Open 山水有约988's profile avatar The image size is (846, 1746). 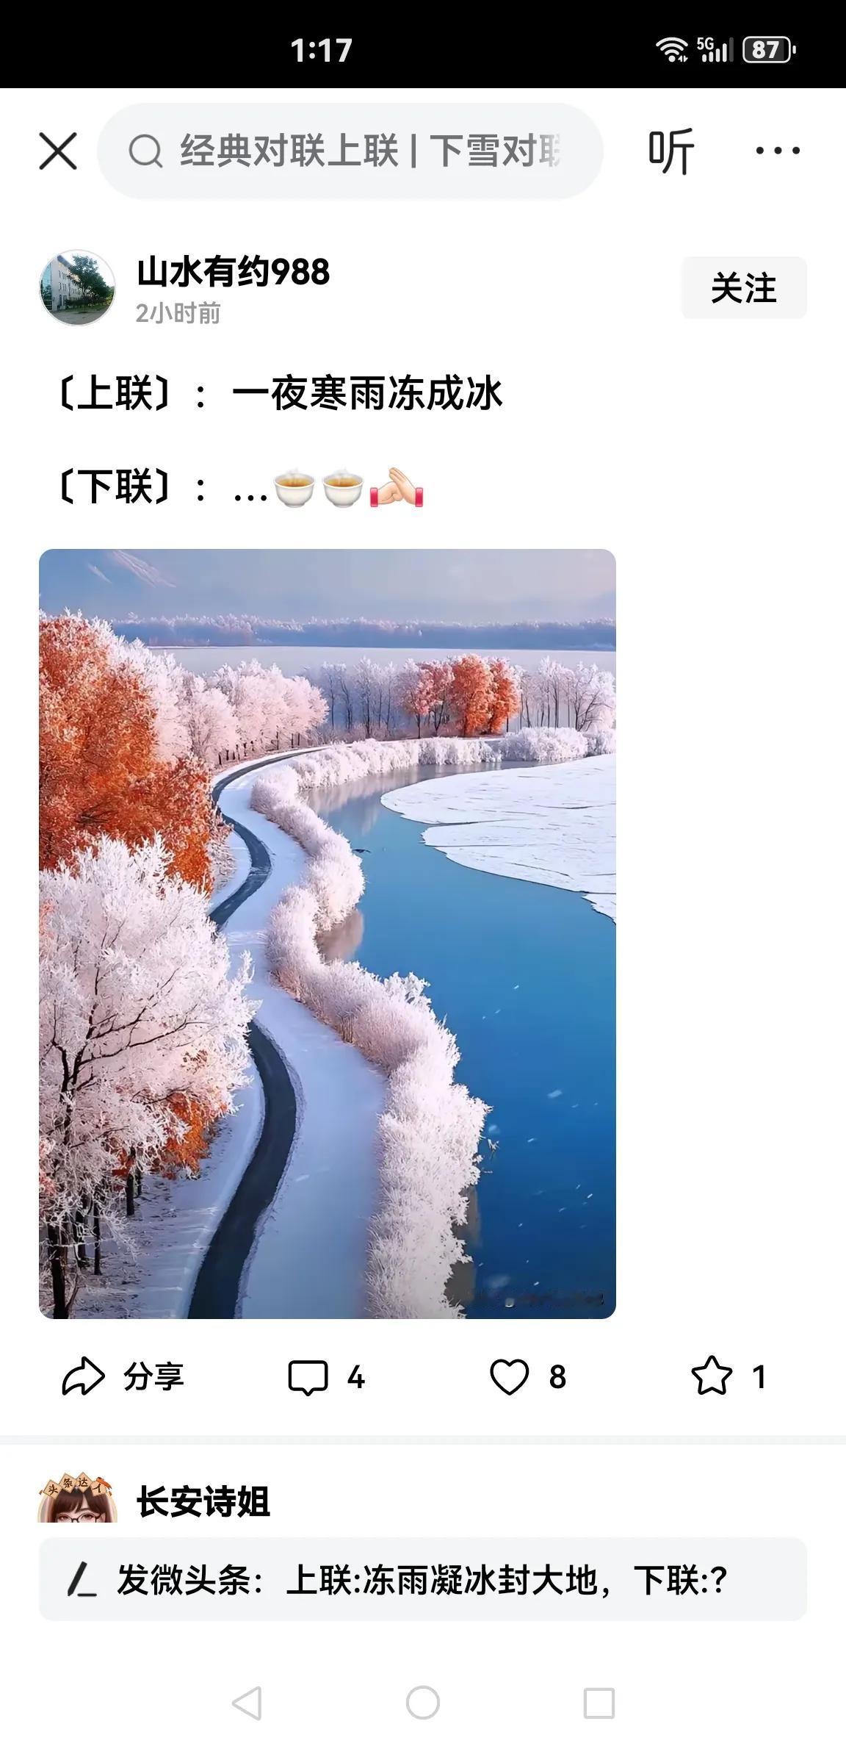[77, 287]
